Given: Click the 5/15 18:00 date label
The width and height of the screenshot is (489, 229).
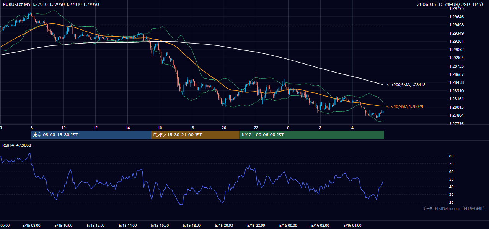Looking at the screenshot, I should click(x=192, y=225).
